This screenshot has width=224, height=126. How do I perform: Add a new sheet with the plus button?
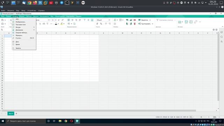pos(16,113)
